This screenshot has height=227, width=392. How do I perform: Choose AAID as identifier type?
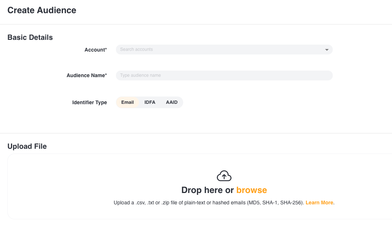(171, 102)
